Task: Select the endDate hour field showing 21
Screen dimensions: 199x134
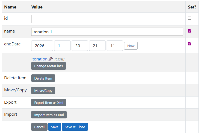Action: [97, 46]
